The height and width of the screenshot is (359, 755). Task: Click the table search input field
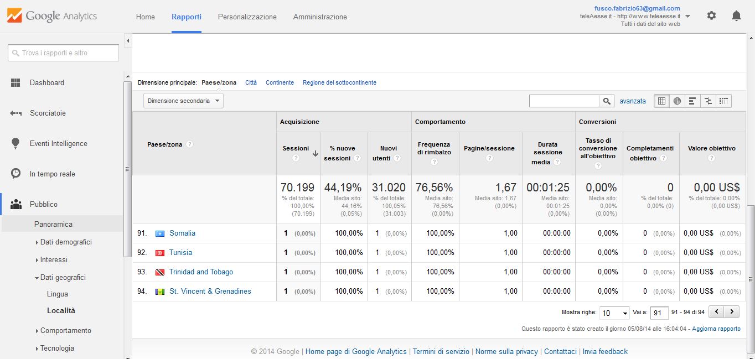(x=564, y=101)
